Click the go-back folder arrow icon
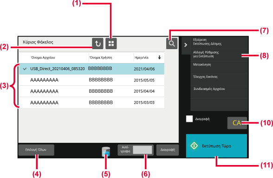This screenshot has height=178, width=273. pos(97,44)
